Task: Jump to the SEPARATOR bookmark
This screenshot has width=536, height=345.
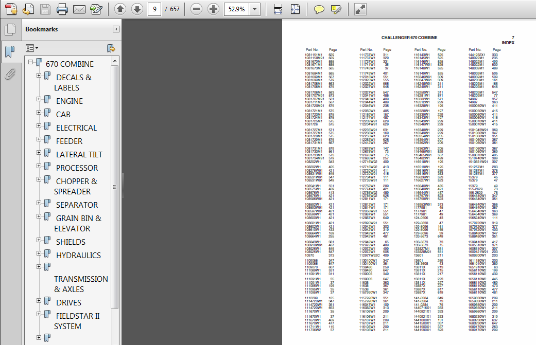Action: [x=77, y=205]
